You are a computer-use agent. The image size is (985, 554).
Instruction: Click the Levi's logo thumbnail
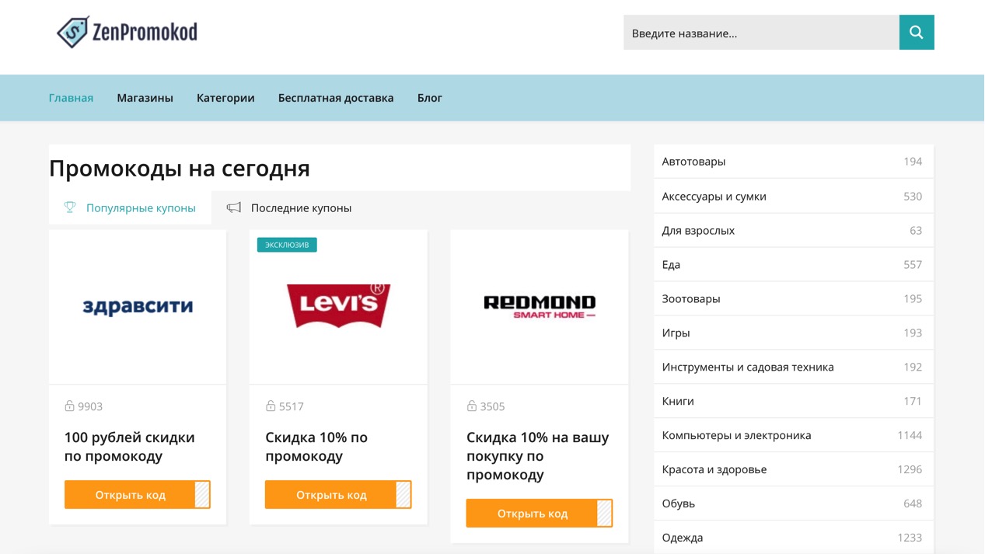338,306
